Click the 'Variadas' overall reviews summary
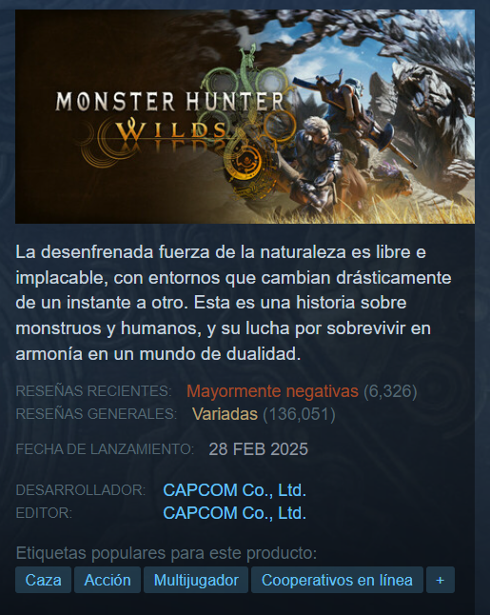The image size is (490, 615). coord(225,414)
